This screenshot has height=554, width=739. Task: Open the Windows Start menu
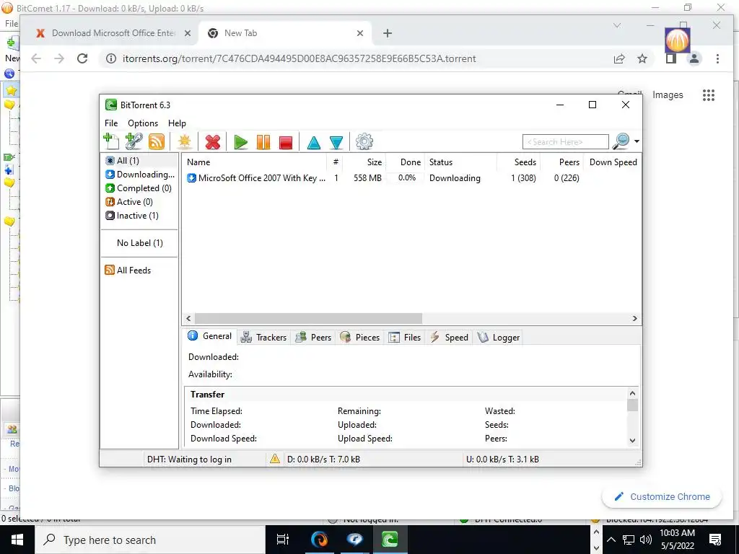tap(17, 540)
